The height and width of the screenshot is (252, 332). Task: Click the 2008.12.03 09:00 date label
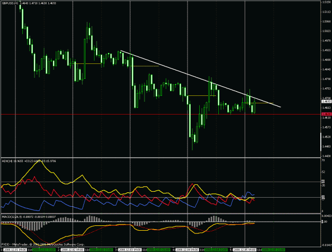coord(130,250)
